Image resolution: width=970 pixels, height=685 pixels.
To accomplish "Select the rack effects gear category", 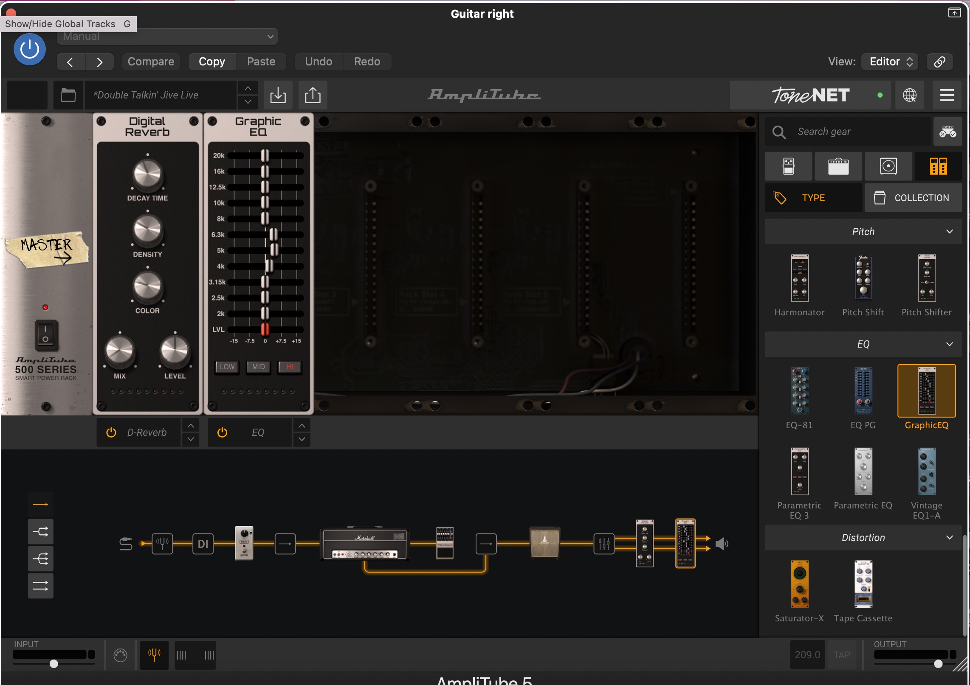I will click(938, 166).
